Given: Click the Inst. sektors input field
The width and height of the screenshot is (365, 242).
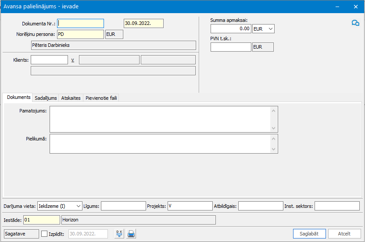Looking at the screenshot, I should point(337,206).
